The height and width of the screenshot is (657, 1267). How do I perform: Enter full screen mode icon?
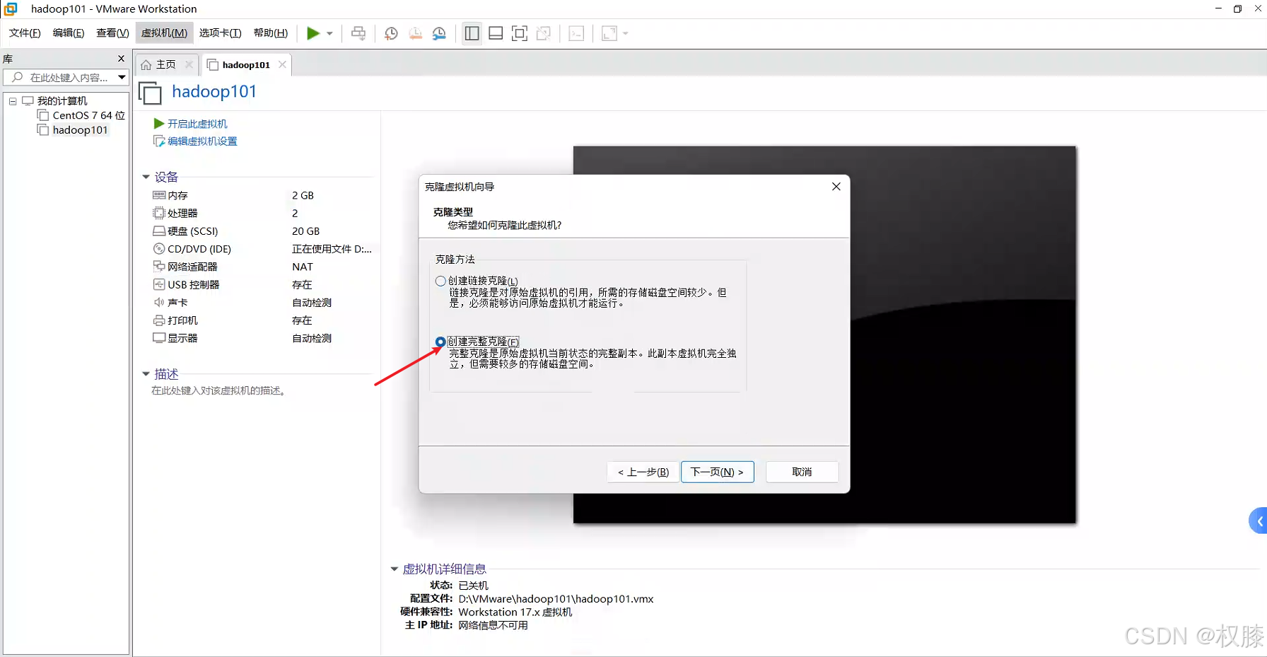click(519, 33)
